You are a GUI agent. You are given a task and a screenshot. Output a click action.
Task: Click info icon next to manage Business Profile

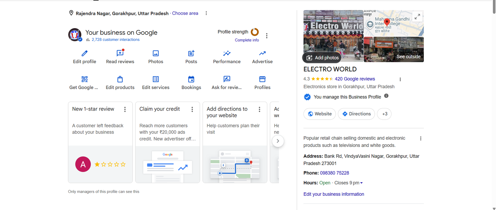(386, 96)
